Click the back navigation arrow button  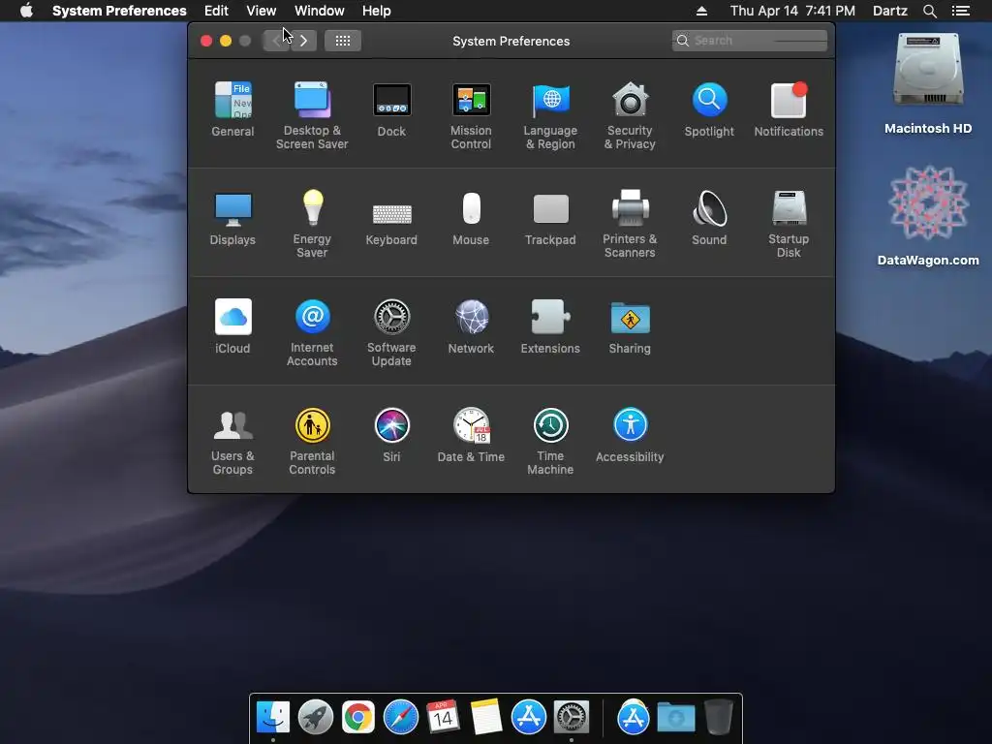pyautogui.click(x=276, y=41)
